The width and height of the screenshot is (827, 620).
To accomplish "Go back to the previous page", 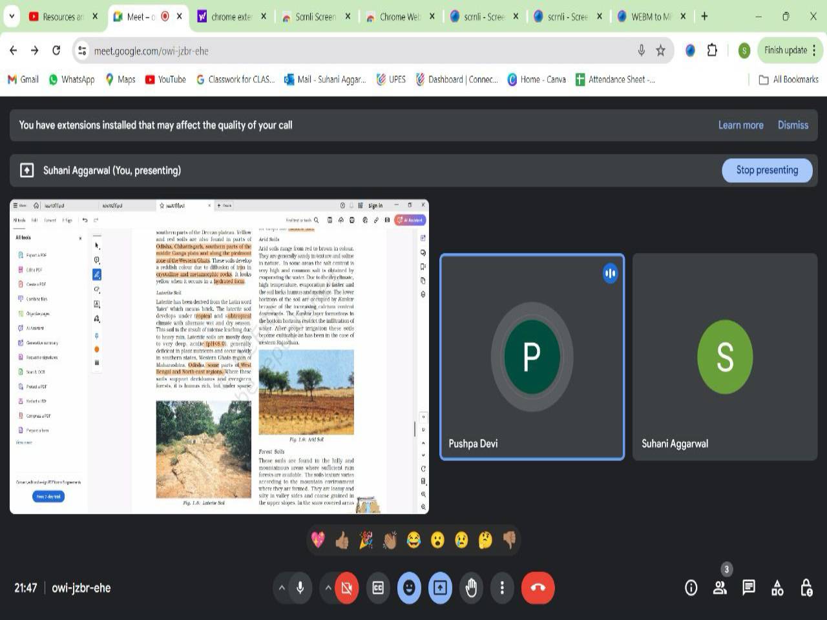I will point(14,50).
